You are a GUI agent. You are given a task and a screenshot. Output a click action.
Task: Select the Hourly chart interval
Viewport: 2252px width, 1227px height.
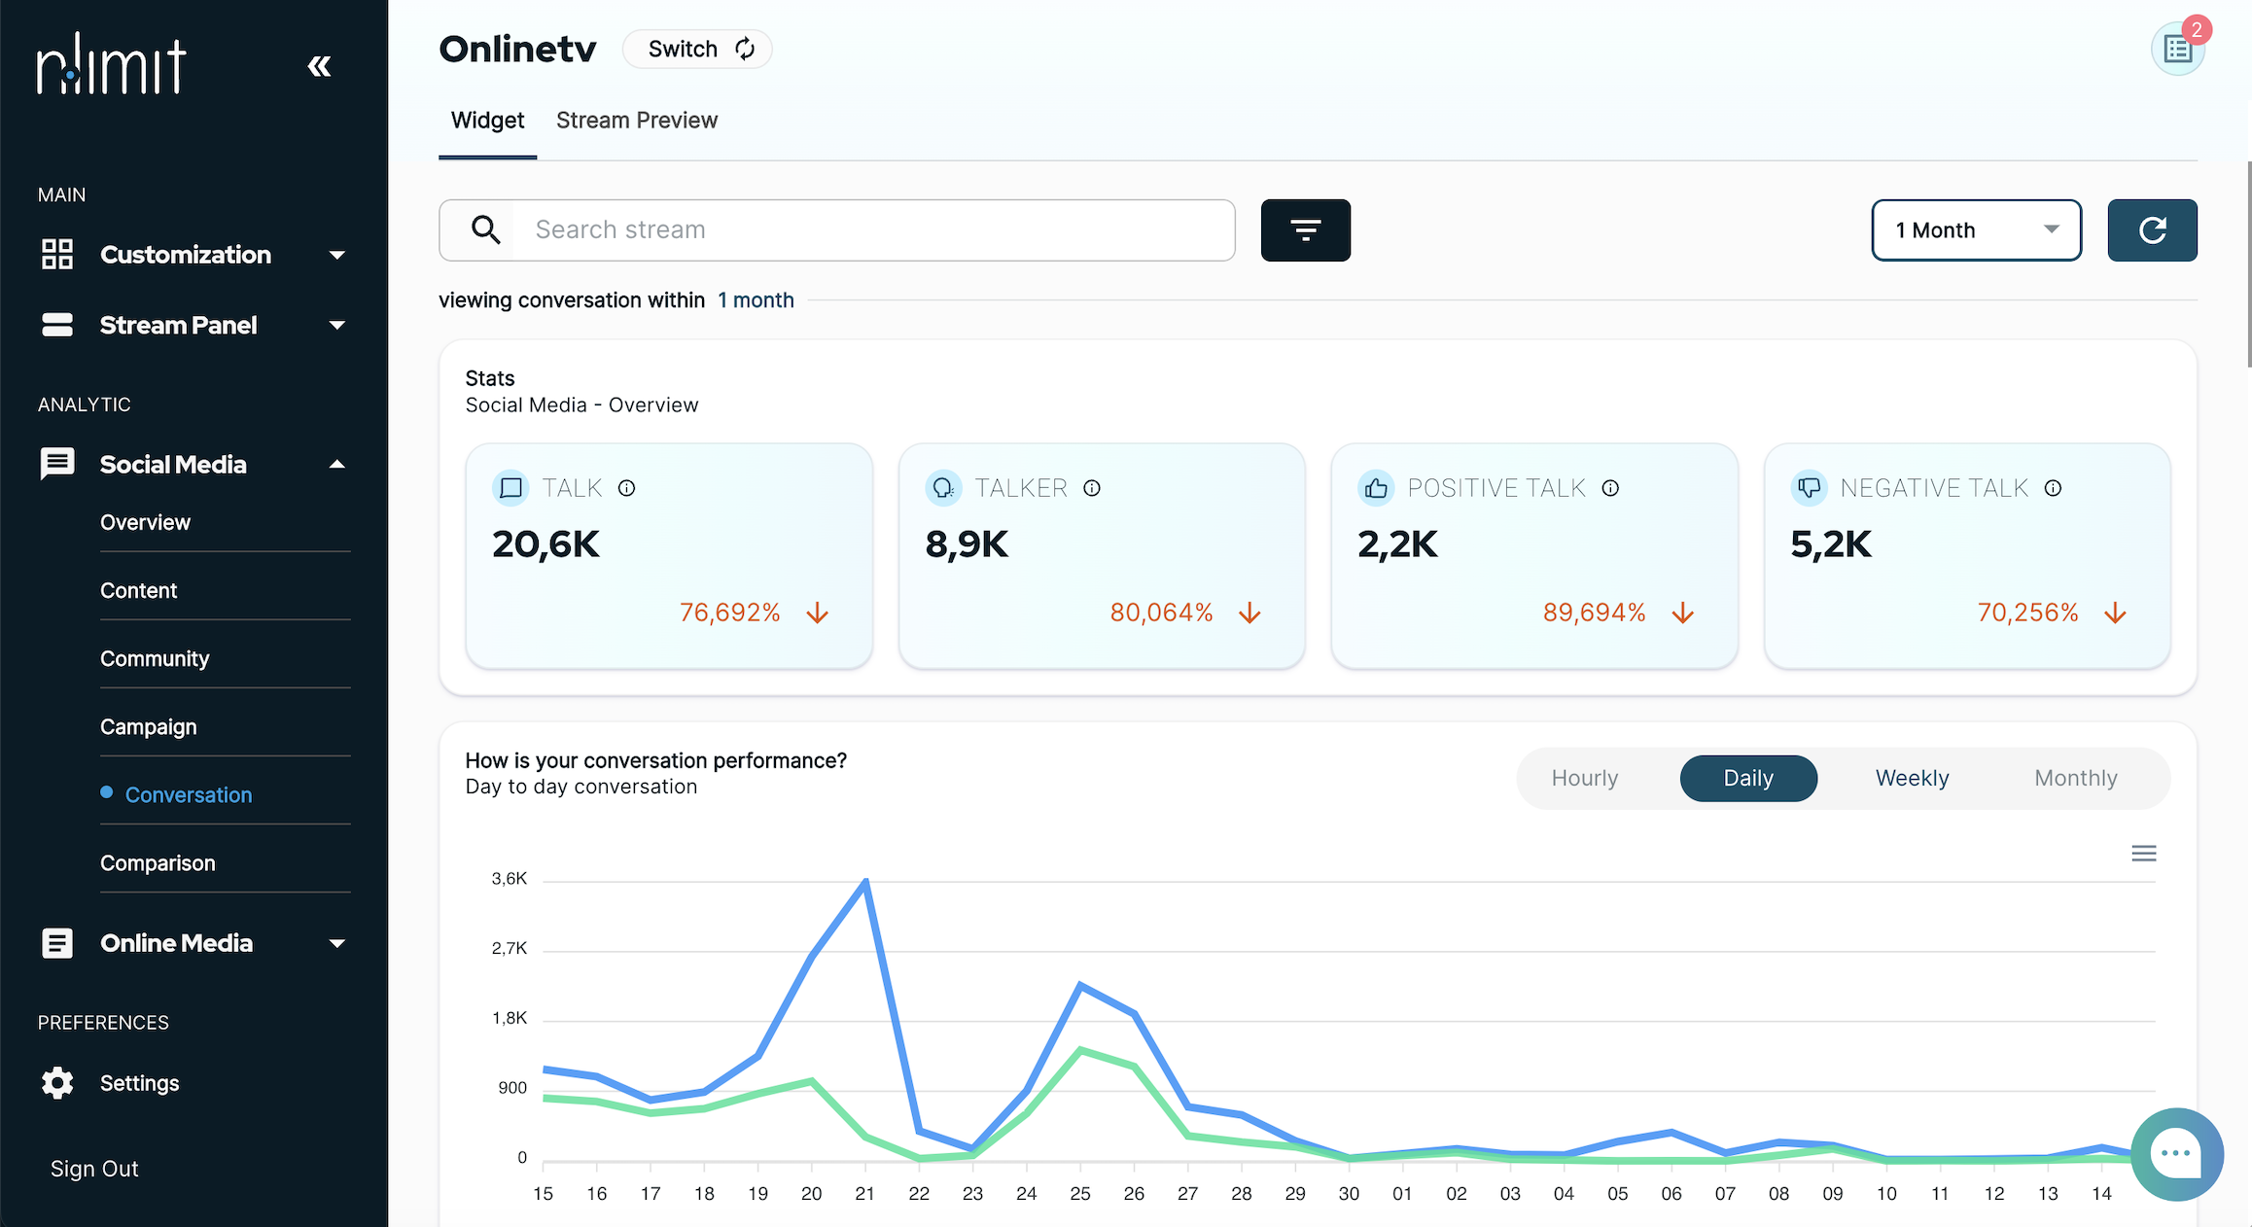tap(1585, 778)
